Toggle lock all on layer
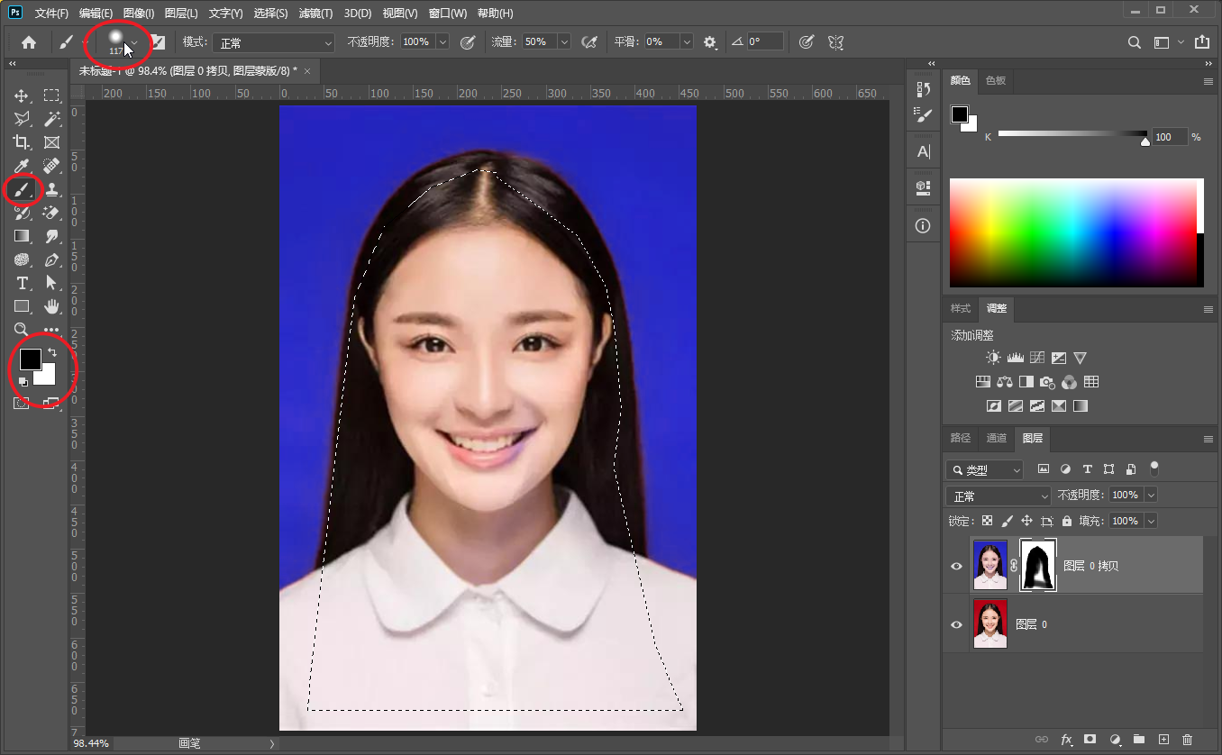The height and width of the screenshot is (755, 1222). [1067, 521]
